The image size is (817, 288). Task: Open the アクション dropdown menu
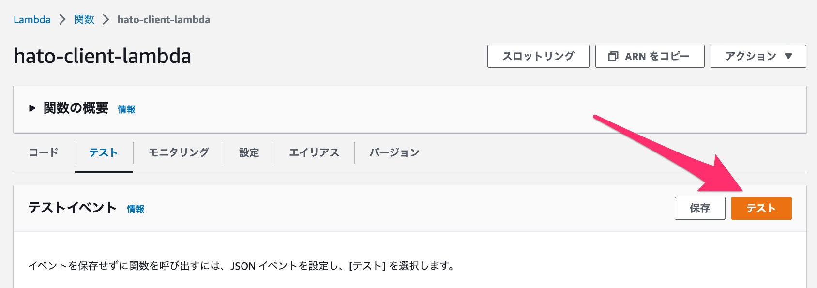point(757,56)
